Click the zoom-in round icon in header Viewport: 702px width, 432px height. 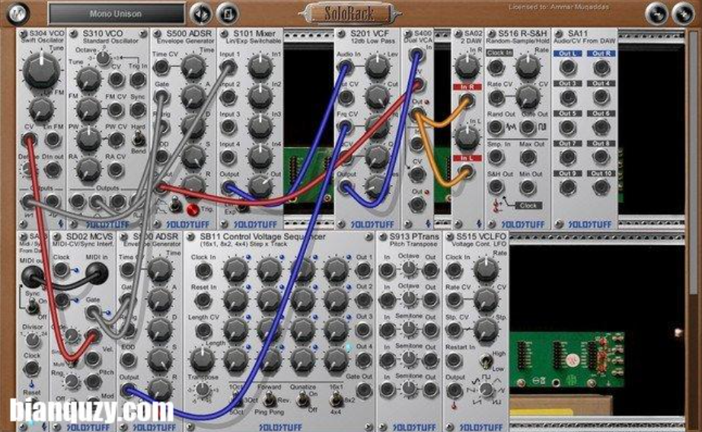(x=683, y=14)
